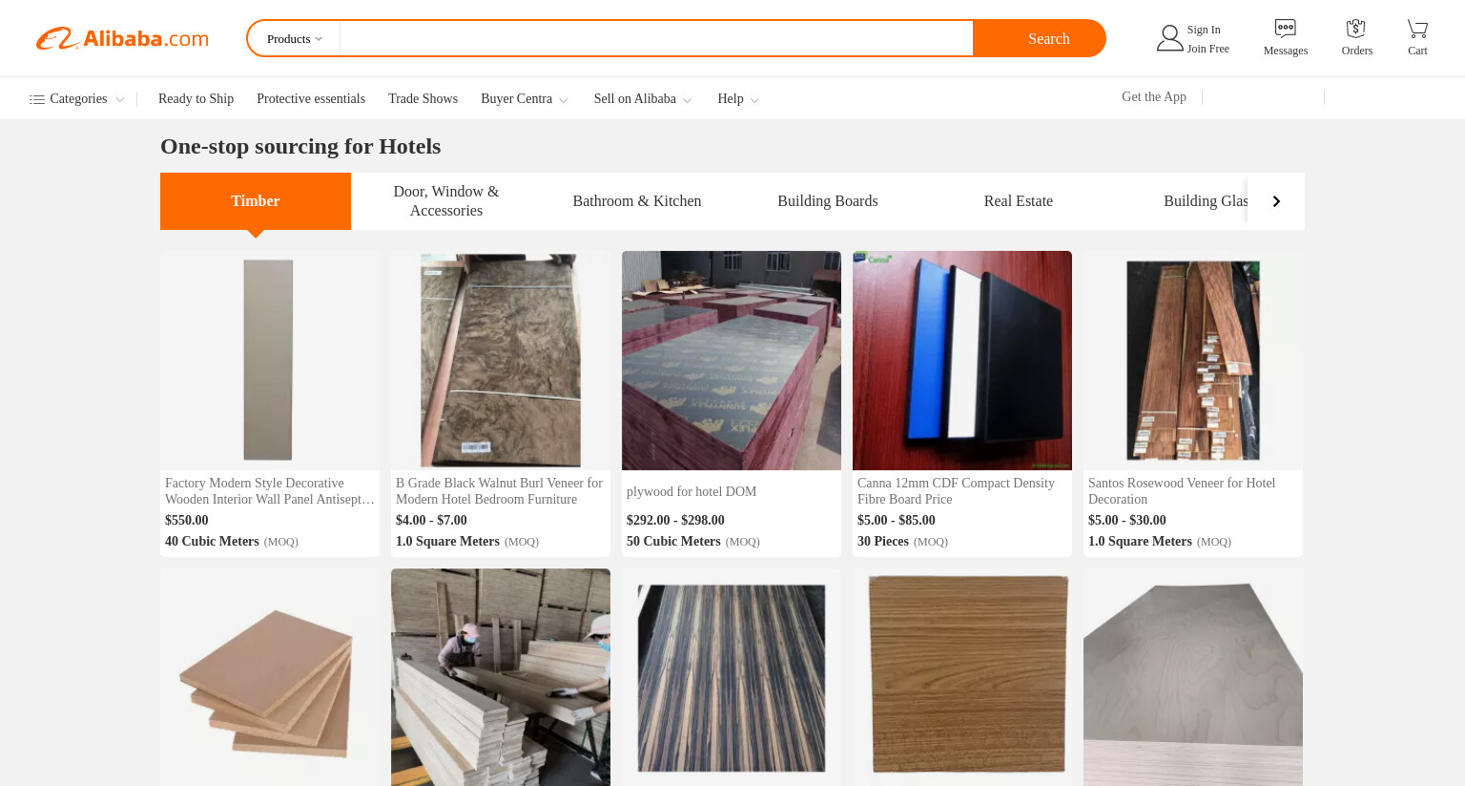Select the Timber tab
This screenshot has height=786, width=1465.
point(256,201)
